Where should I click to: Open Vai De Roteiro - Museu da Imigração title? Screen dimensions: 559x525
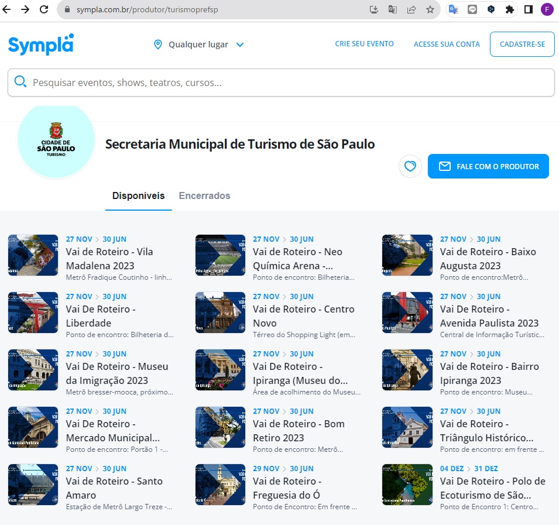coord(117,373)
